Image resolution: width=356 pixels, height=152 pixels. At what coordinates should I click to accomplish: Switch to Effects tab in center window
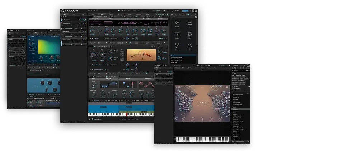click(111, 14)
